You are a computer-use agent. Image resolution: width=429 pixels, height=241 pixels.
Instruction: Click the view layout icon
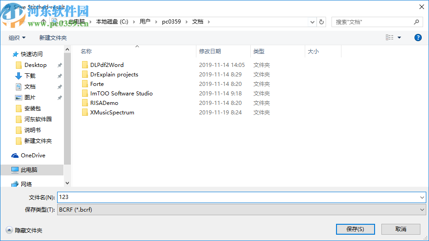pos(390,38)
